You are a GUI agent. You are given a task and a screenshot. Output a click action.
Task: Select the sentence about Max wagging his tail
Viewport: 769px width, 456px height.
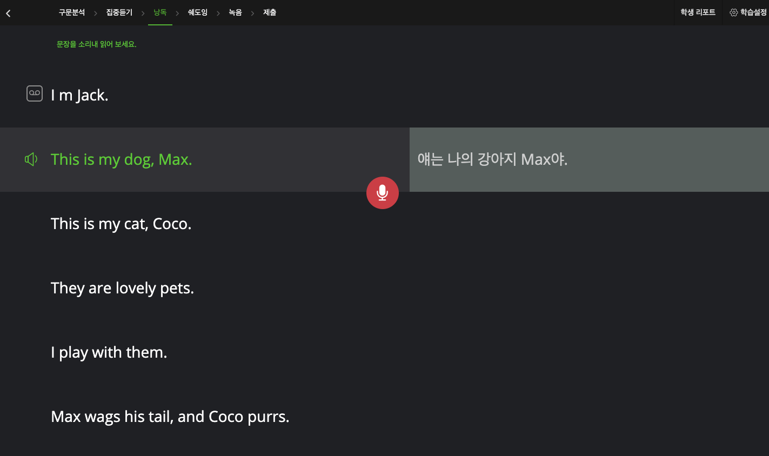170,417
